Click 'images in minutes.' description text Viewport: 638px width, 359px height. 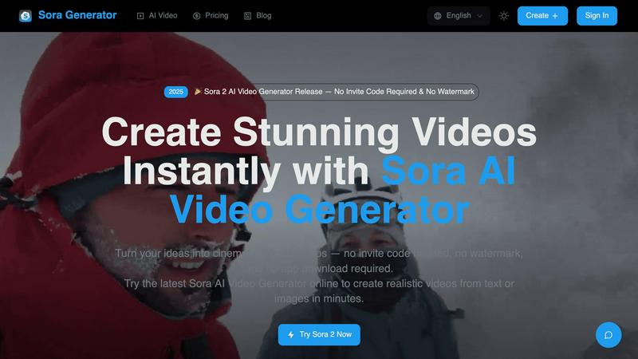(318, 298)
